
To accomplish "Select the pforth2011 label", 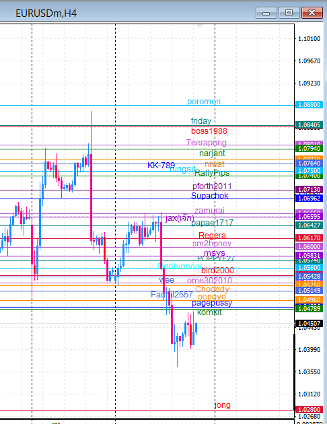I will (x=212, y=186).
